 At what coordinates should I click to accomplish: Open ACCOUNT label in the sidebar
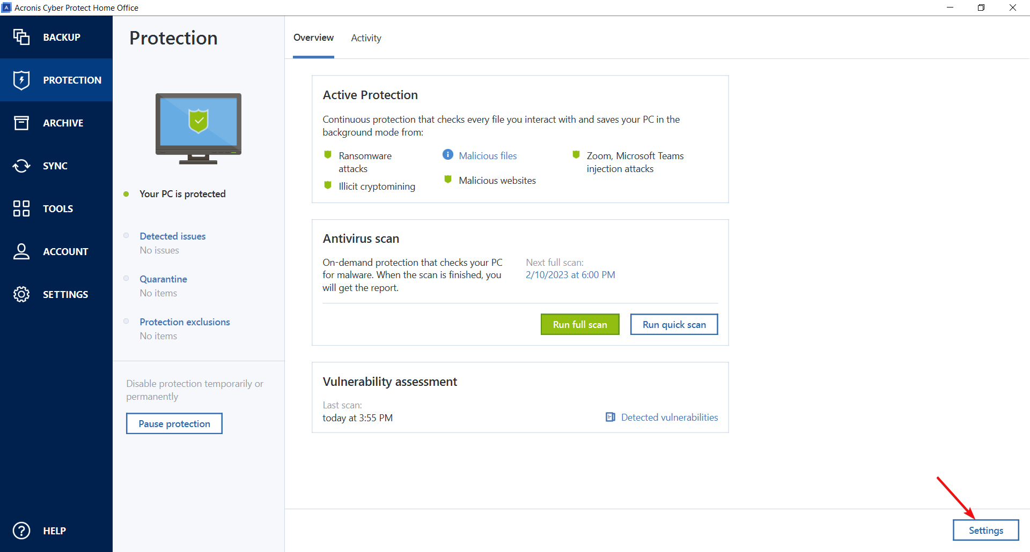[x=65, y=251]
